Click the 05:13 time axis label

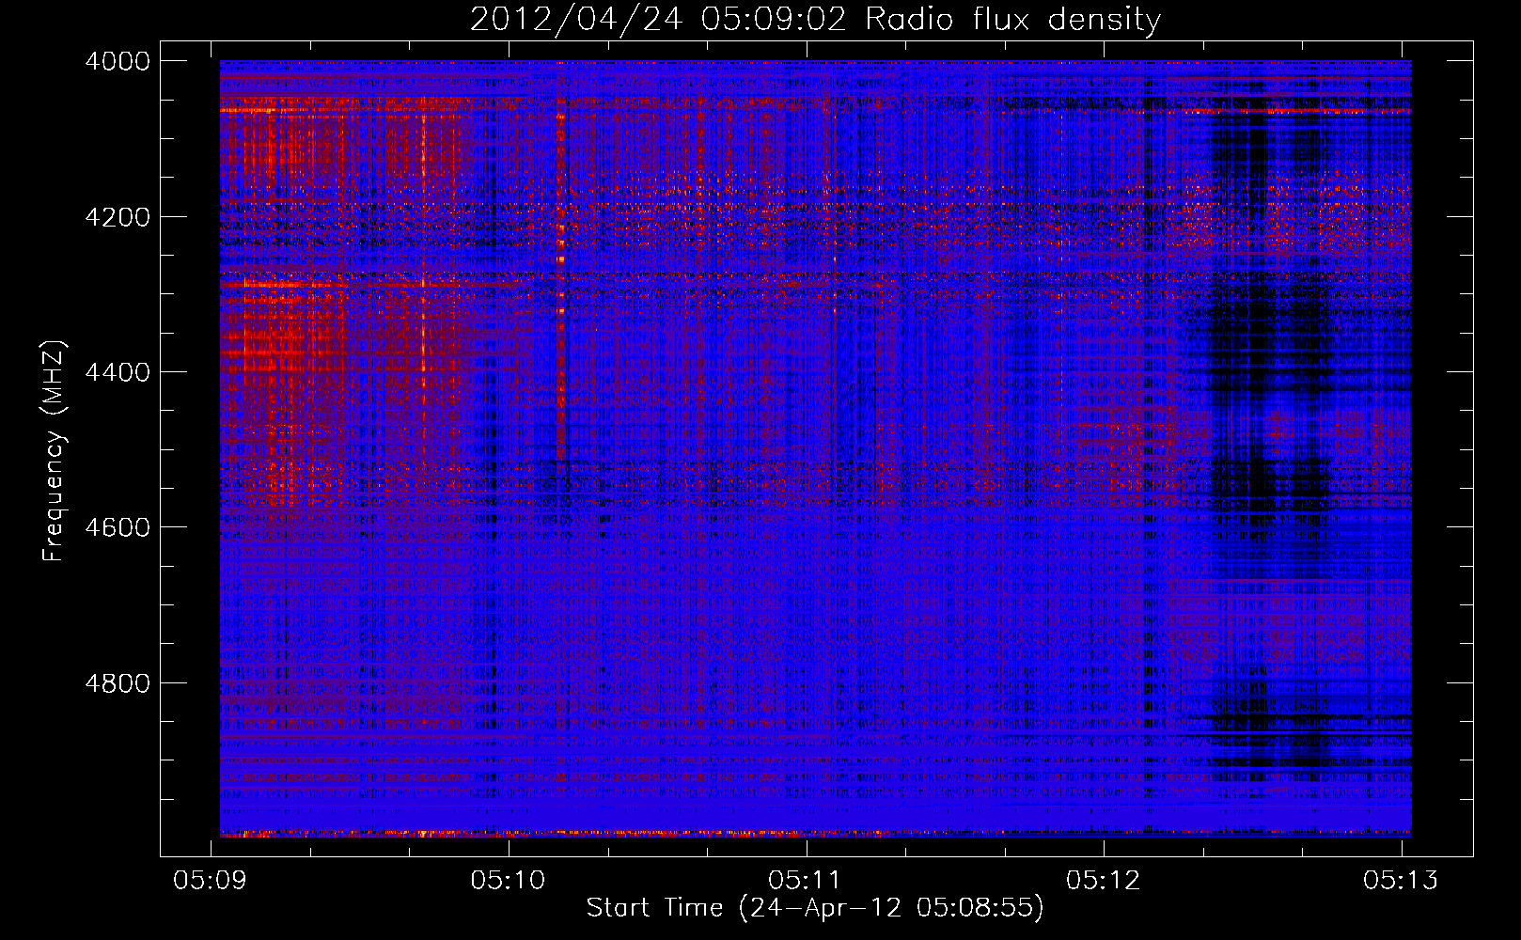pos(1401,880)
